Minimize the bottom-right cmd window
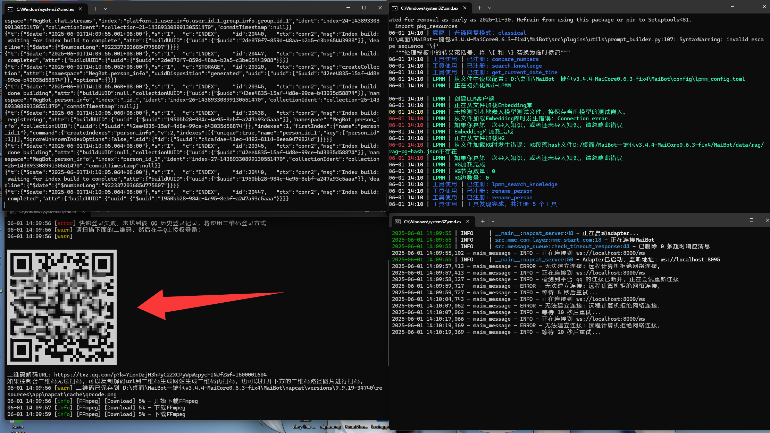770x433 pixels. [736, 220]
